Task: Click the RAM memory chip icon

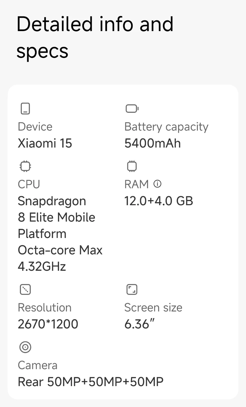Action: coord(132,166)
